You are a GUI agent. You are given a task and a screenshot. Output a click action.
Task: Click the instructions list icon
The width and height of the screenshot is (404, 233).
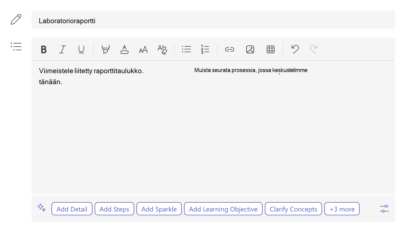(x=16, y=46)
